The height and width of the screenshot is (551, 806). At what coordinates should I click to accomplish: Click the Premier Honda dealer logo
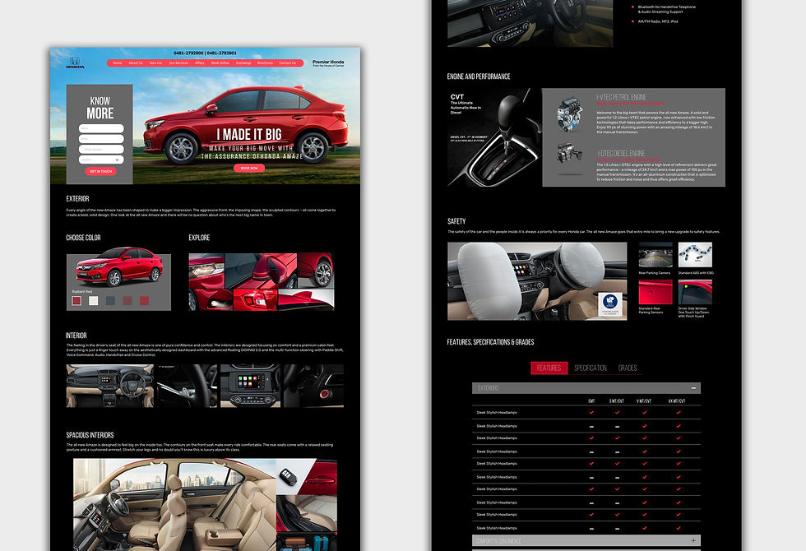tap(328, 63)
